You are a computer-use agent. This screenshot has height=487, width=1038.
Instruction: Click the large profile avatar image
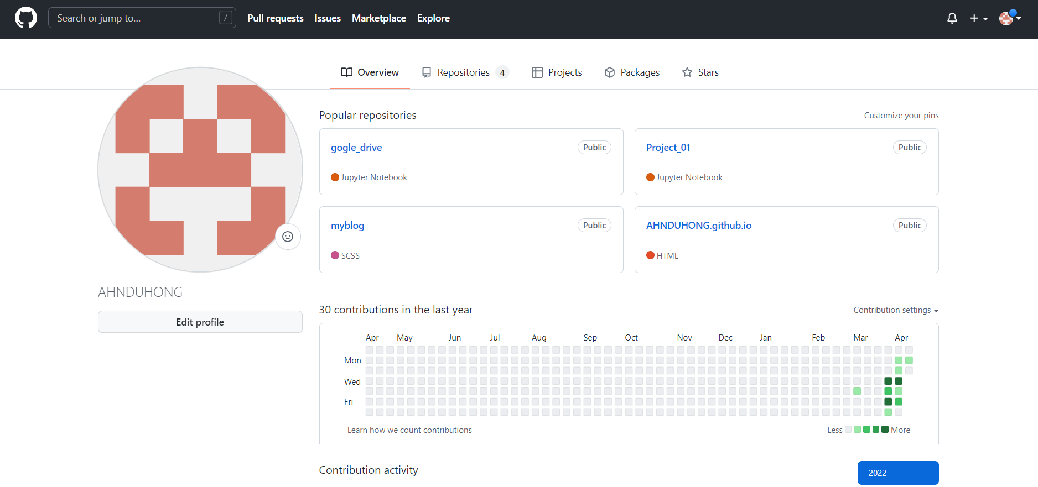(200, 170)
